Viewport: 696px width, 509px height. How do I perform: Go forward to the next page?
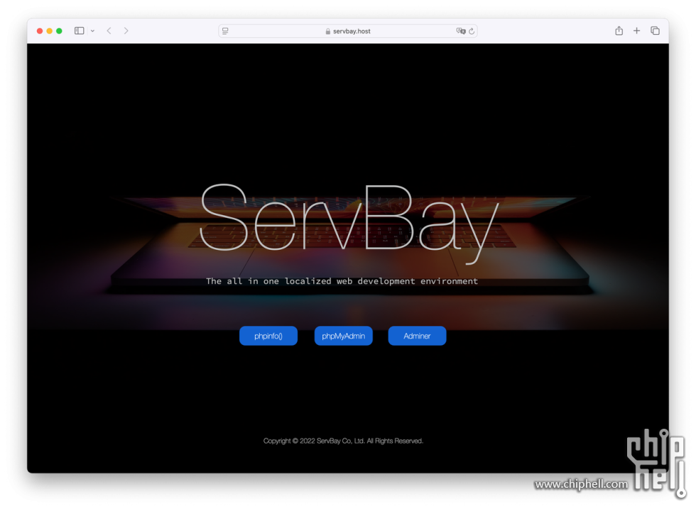tap(126, 31)
